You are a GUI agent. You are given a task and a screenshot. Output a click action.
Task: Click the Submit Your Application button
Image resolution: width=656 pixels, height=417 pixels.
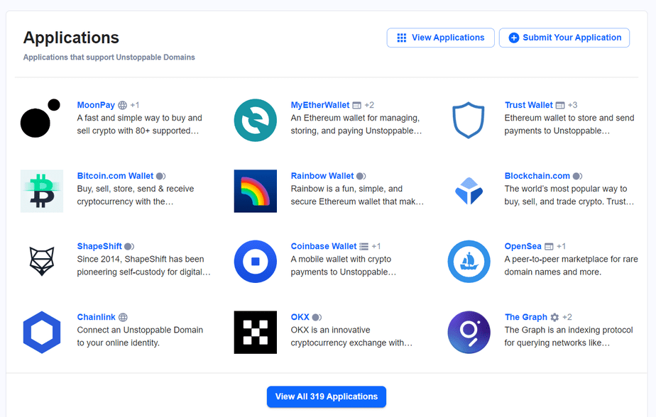(x=564, y=38)
